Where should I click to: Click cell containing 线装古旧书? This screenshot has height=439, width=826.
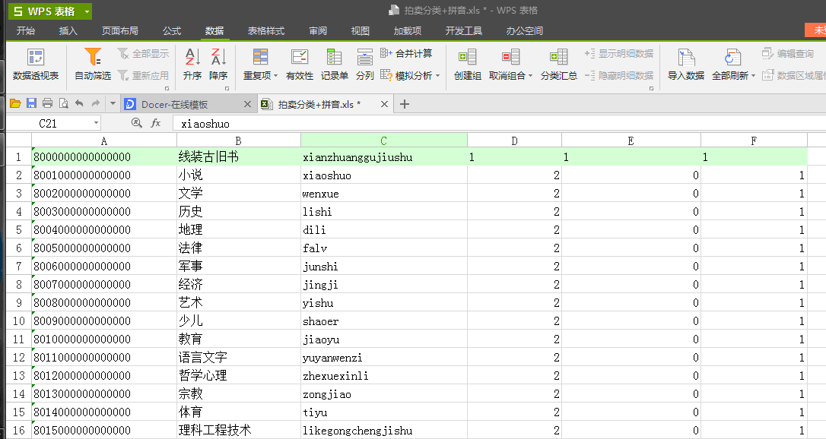coord(239,156)
